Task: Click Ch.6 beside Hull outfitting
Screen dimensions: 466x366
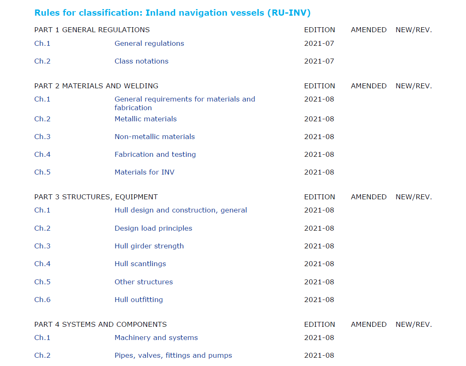Action: (42, 300)
